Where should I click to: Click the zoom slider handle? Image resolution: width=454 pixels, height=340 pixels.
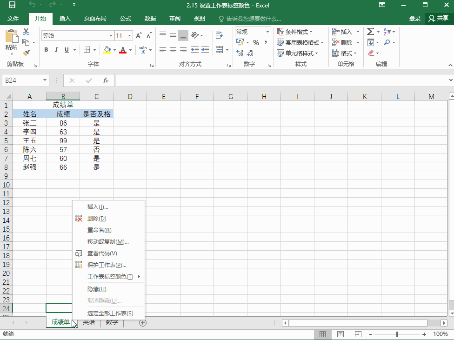click(x=397, y=334)
